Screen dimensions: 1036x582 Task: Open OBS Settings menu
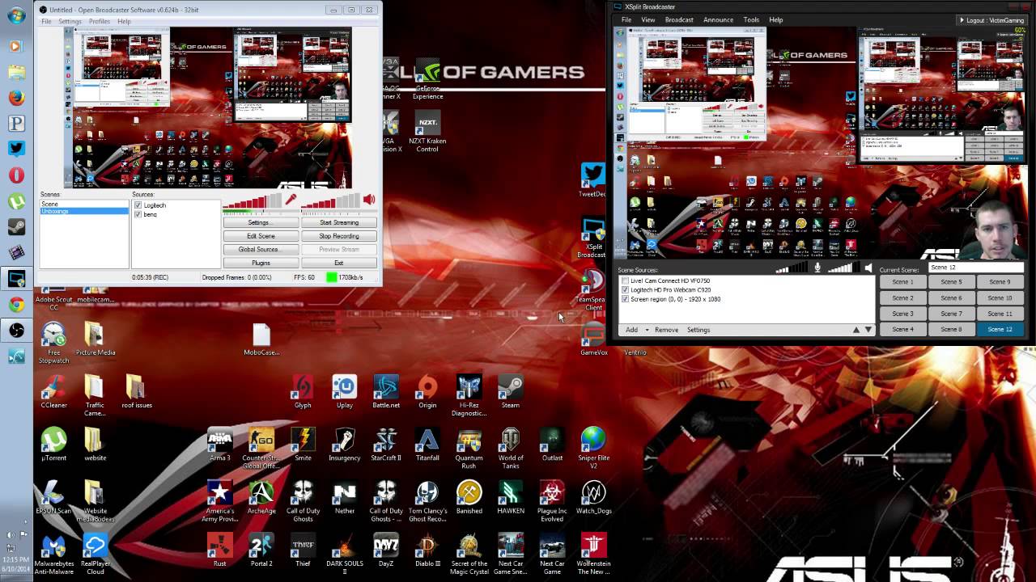[70, 21]
